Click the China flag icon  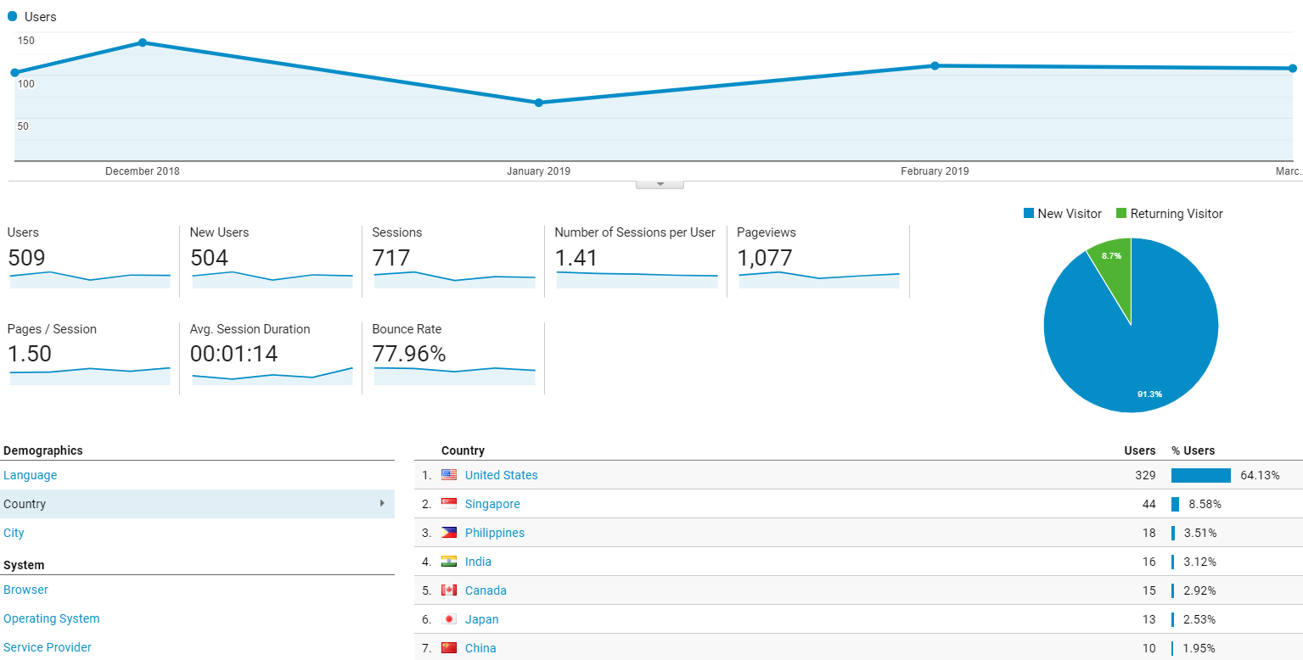point(449,648)
